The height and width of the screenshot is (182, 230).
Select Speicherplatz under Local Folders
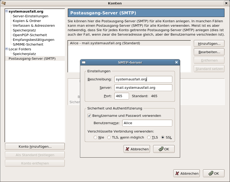[x=24, y=54]
